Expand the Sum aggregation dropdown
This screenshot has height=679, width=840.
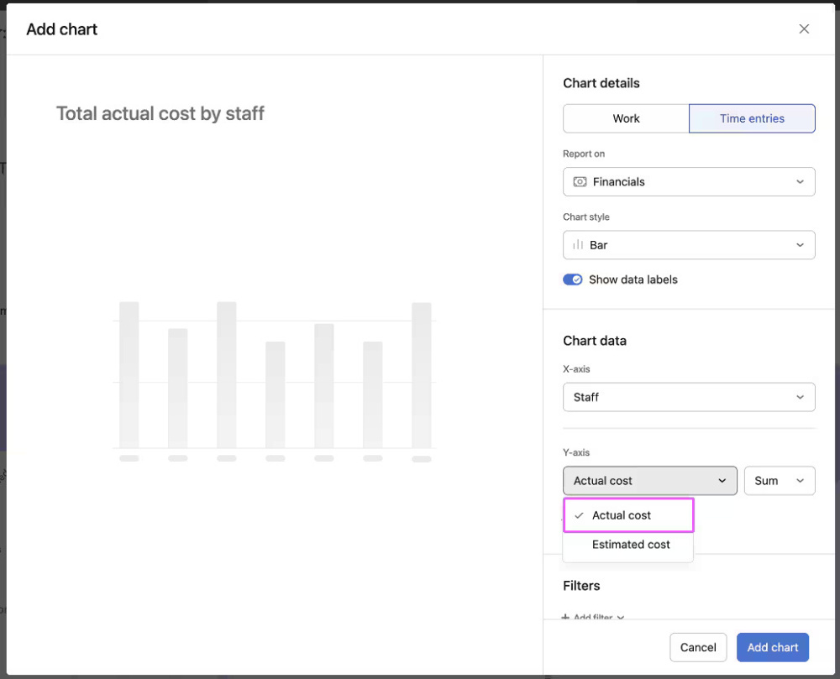tap(779, 481)
